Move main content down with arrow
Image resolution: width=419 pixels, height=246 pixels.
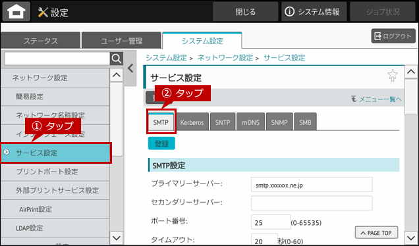[x=411, y=237]
